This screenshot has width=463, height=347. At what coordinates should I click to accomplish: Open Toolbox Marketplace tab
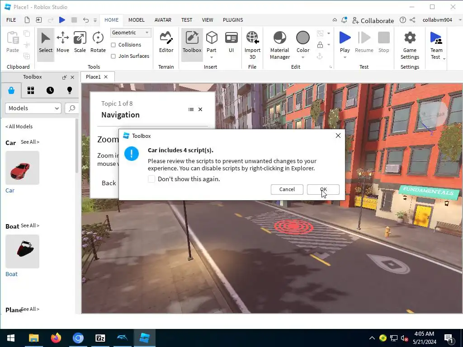[11, 90]
